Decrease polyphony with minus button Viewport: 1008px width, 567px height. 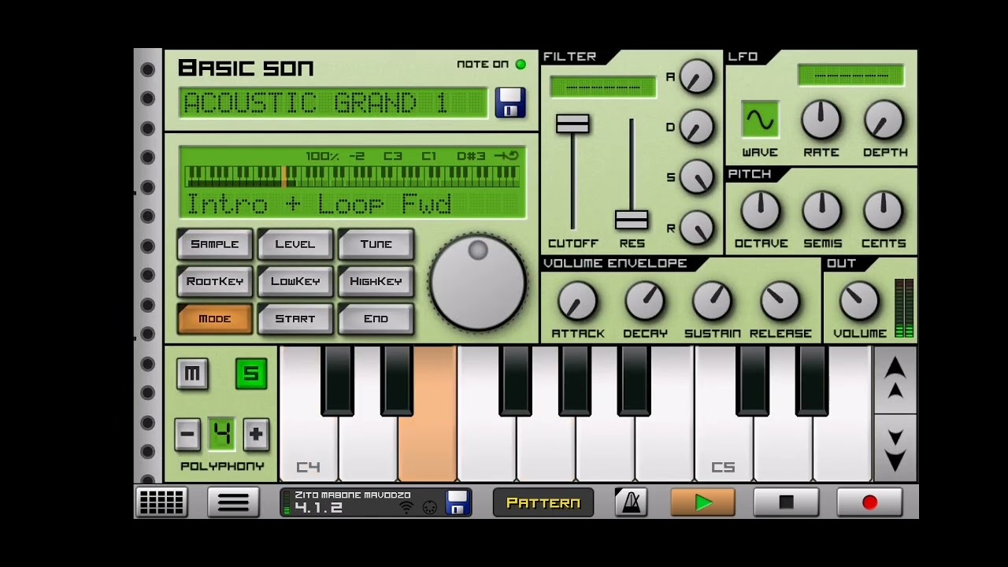tap(187, 434)
